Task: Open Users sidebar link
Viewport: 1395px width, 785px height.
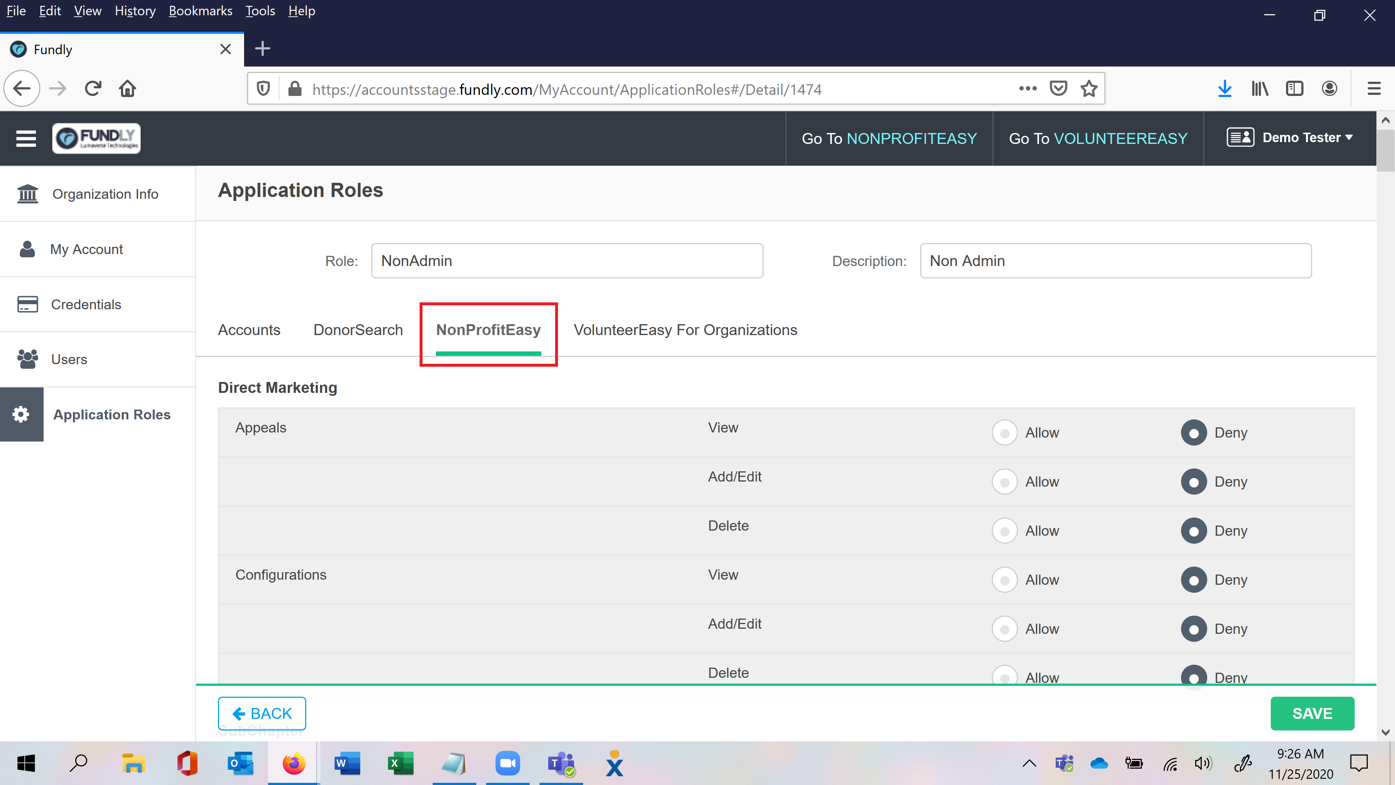Action: coord(69,359)
